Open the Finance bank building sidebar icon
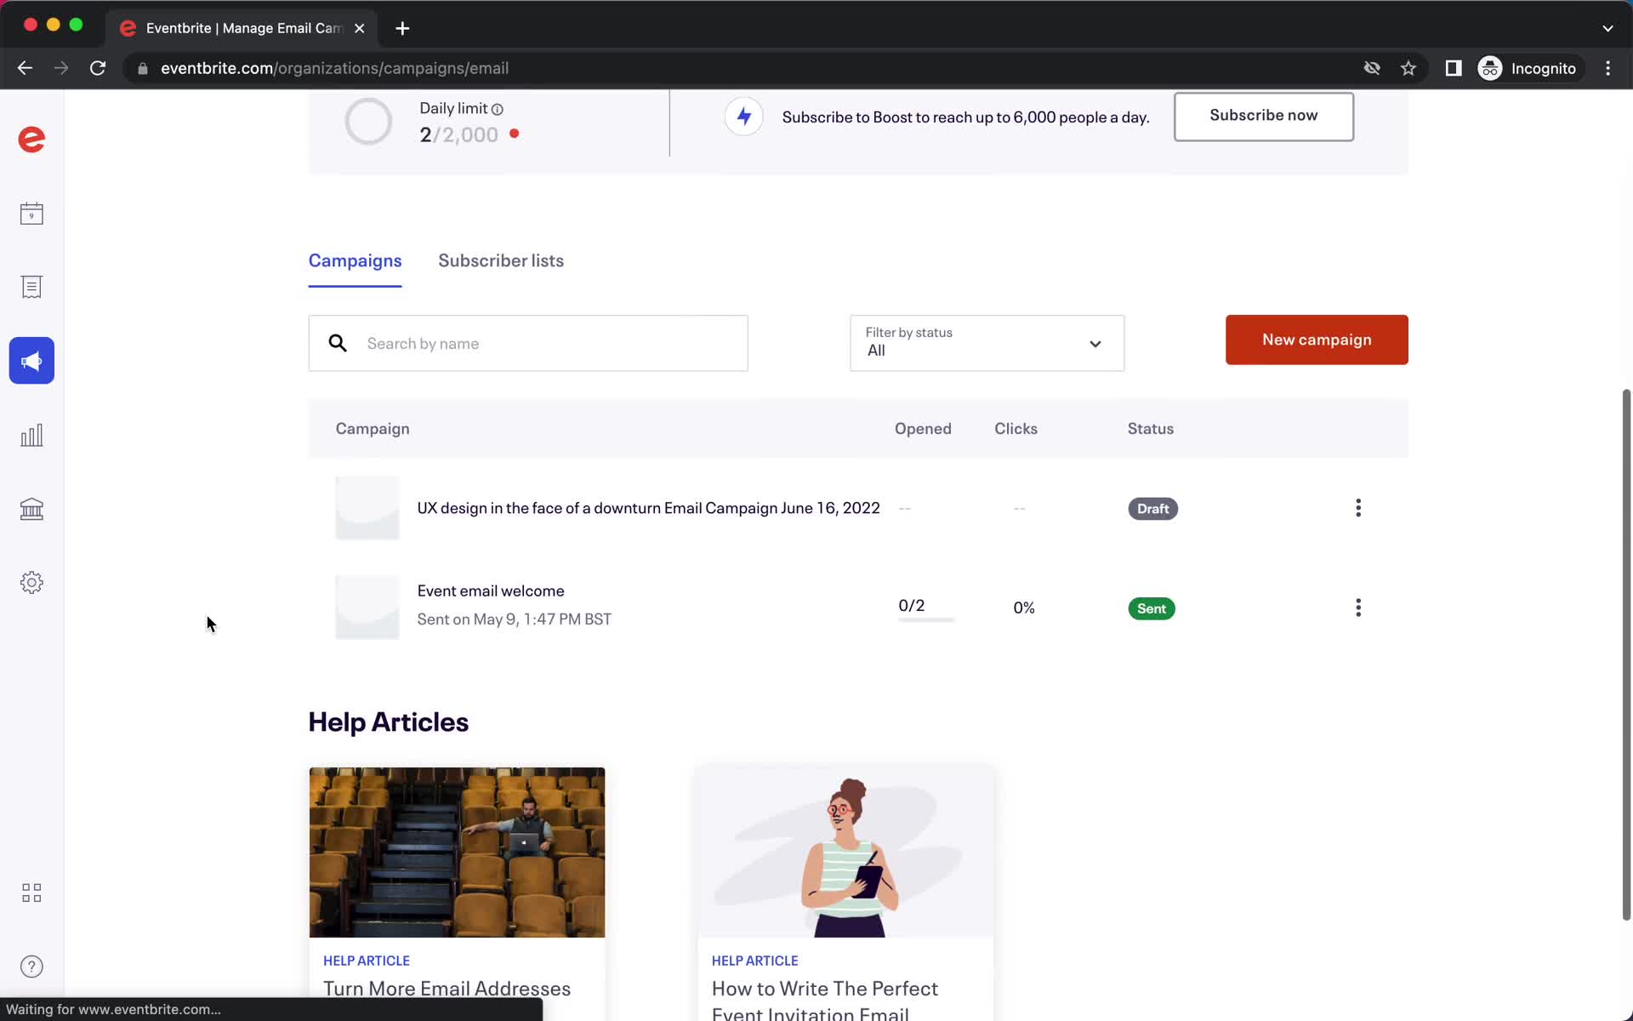This screenshot has width=1633, height=1021. tap(31, 509)
